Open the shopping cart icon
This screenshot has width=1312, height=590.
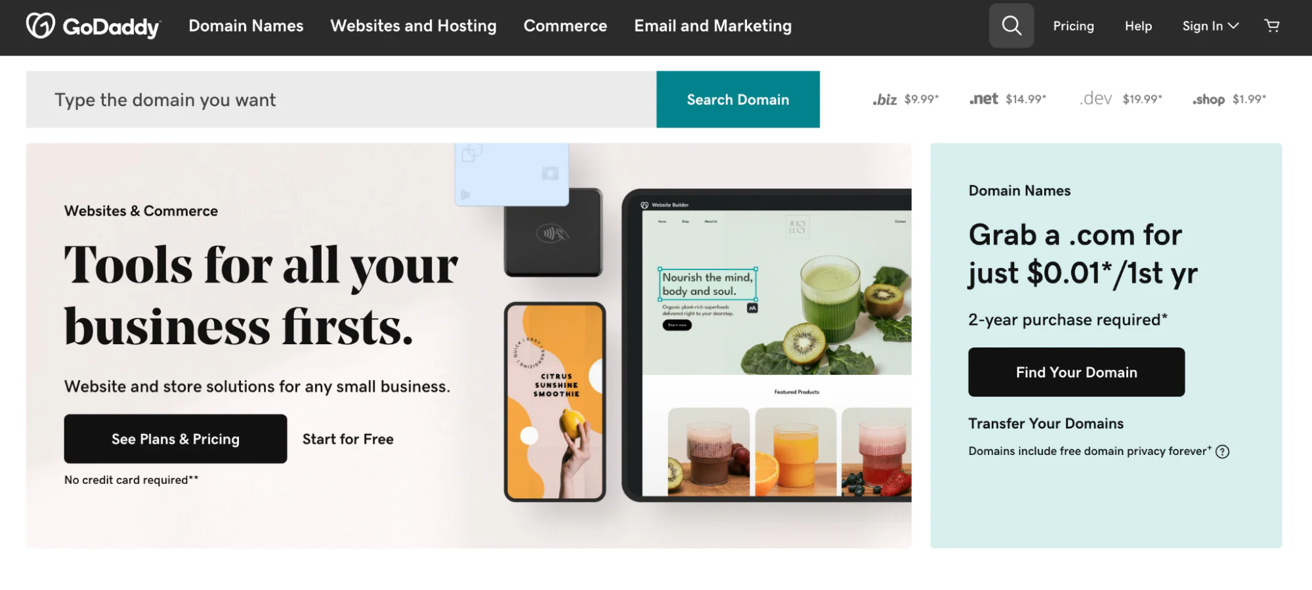coord(1272,26)
